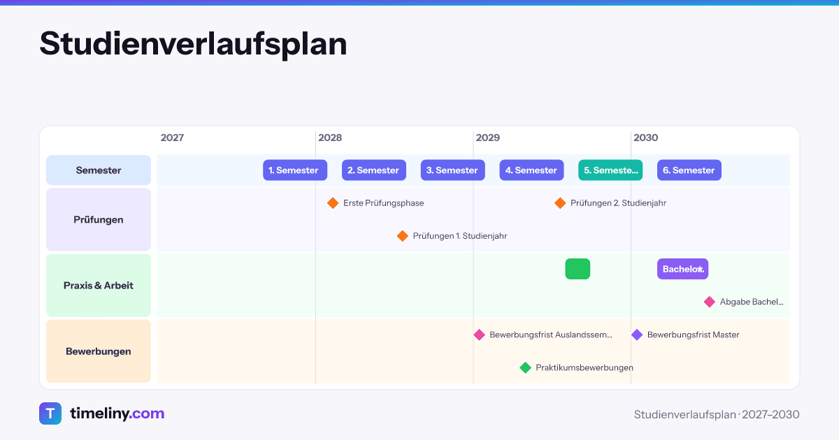The width and height of the screenshot is (839, 440).
Task: Select the 4. Semester bar
Action: [x=531, y=170]
